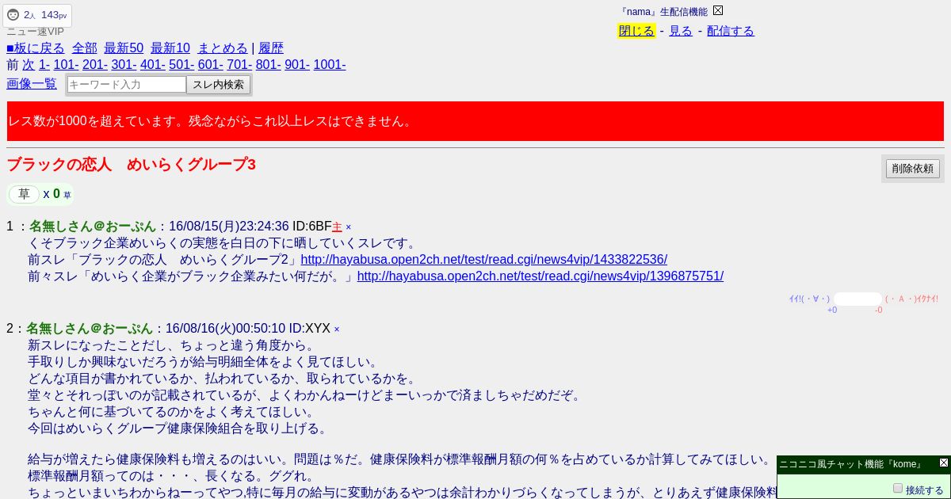Click the small 草 link after the count
The height and width of the screenshot is (499, 951).
[67, 195]
